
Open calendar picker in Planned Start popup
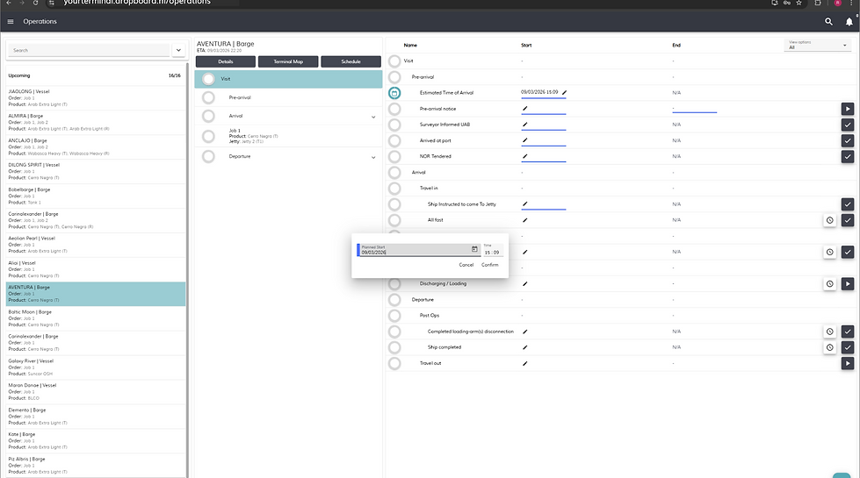pos(474,249)
